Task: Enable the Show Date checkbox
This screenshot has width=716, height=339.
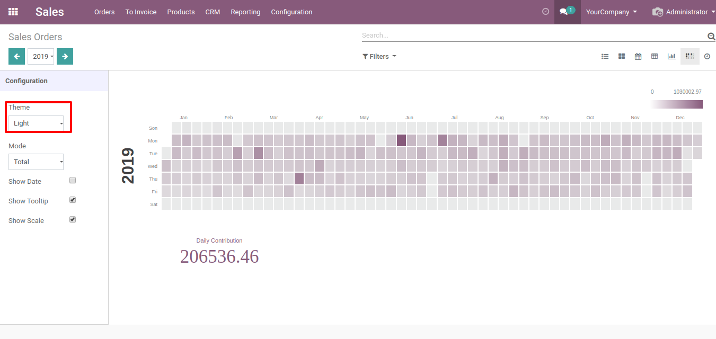Action: pyautogui.click(x=73, y=181)
